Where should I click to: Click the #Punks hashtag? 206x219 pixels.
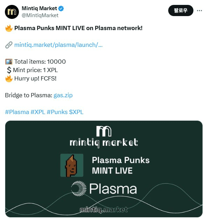[57, 112]
